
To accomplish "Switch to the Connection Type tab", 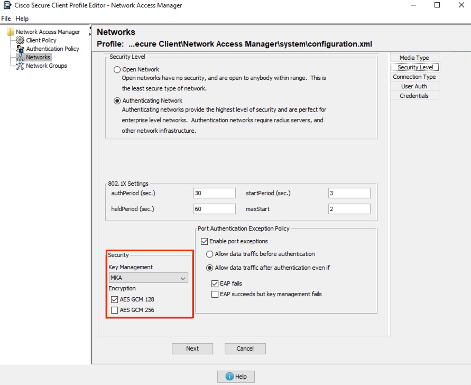I will tap(414, 77).
